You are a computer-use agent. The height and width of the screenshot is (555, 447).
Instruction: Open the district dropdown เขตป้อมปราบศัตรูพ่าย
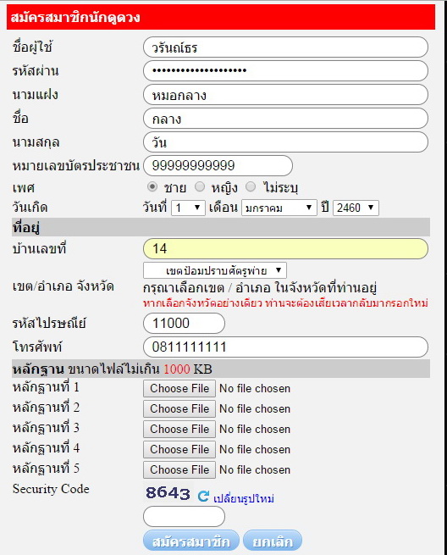[215, 271]
